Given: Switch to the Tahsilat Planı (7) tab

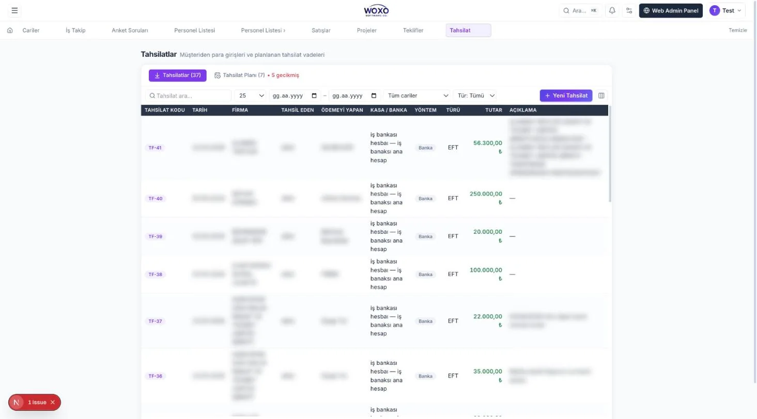Looking at the screenshot, I should pos(240,75).
